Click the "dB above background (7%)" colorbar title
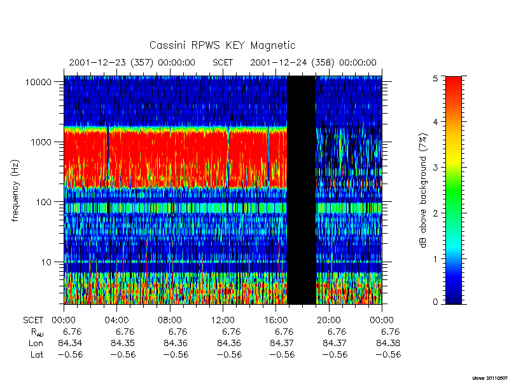 point(424,190)
